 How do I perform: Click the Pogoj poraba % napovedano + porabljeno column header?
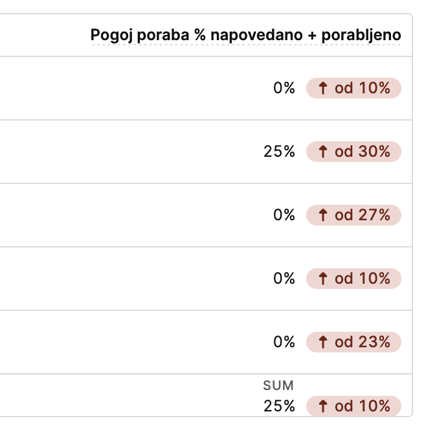coord(245,36)
